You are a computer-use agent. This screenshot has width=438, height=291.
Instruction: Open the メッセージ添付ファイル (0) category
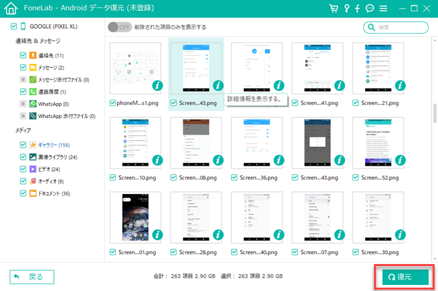(x=64, y=79)
